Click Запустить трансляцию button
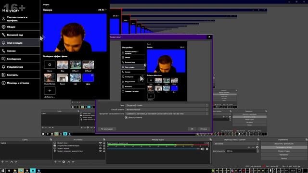This screenshot has height=173, width=308. 284,144
